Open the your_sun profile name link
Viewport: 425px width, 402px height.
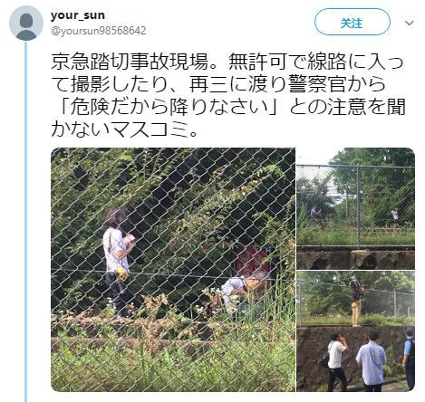(78, 15)
